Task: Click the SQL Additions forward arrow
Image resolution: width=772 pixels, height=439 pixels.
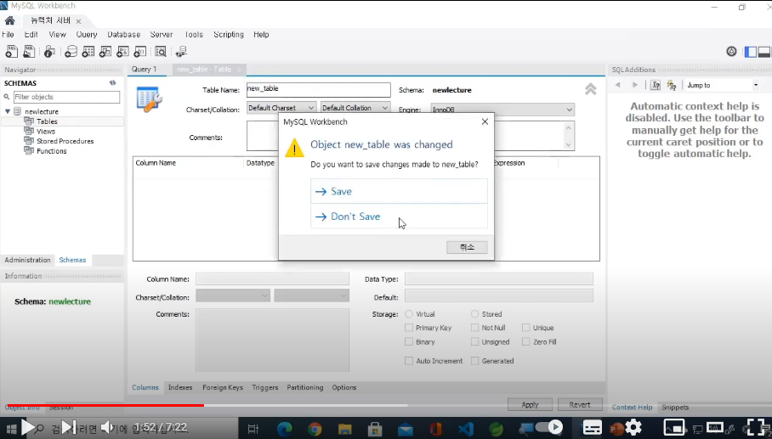Action: point(635,85)
